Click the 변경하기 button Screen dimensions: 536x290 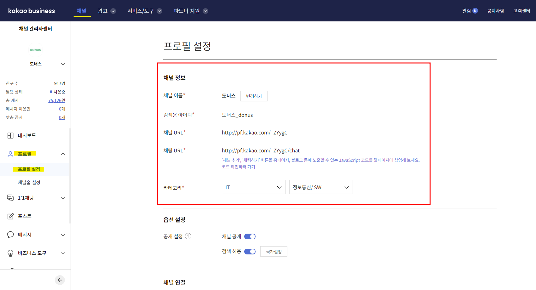pos(254,96)
